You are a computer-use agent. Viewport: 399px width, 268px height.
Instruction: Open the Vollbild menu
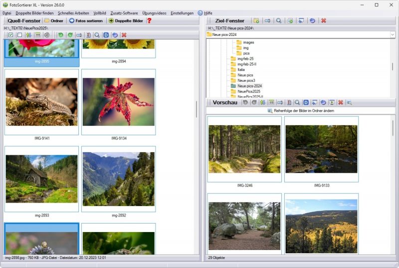coord(99,13)
